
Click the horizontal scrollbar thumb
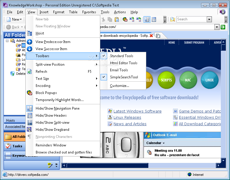(x=107, y=165)
